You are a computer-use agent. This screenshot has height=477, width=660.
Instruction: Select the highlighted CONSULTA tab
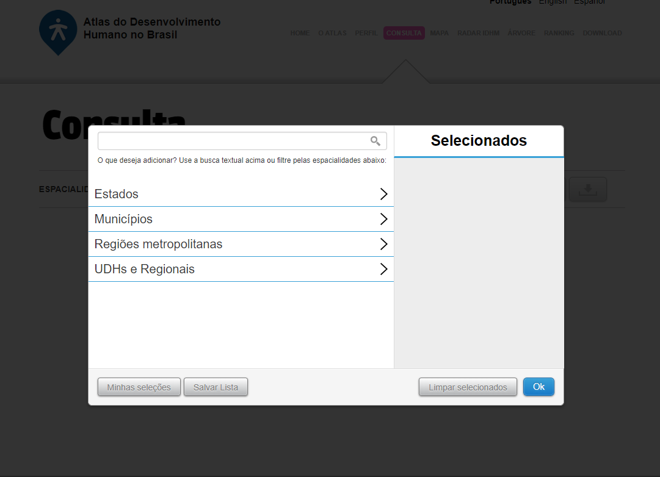(x=404, y=33)
